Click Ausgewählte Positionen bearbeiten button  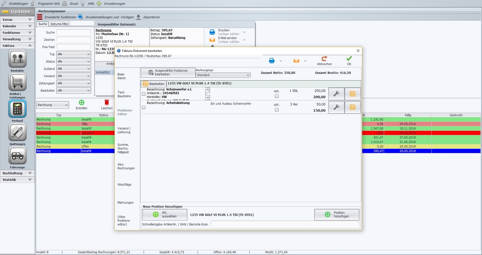click(x=168, y=72)
